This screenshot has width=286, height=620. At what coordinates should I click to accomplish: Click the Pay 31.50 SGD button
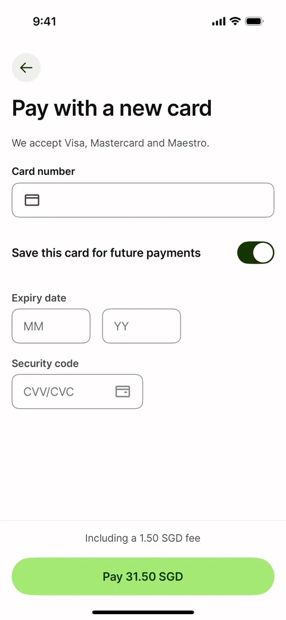(x=143, y=576)
